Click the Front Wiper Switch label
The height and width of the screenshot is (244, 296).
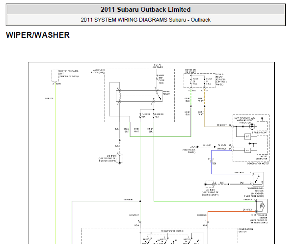172,231
